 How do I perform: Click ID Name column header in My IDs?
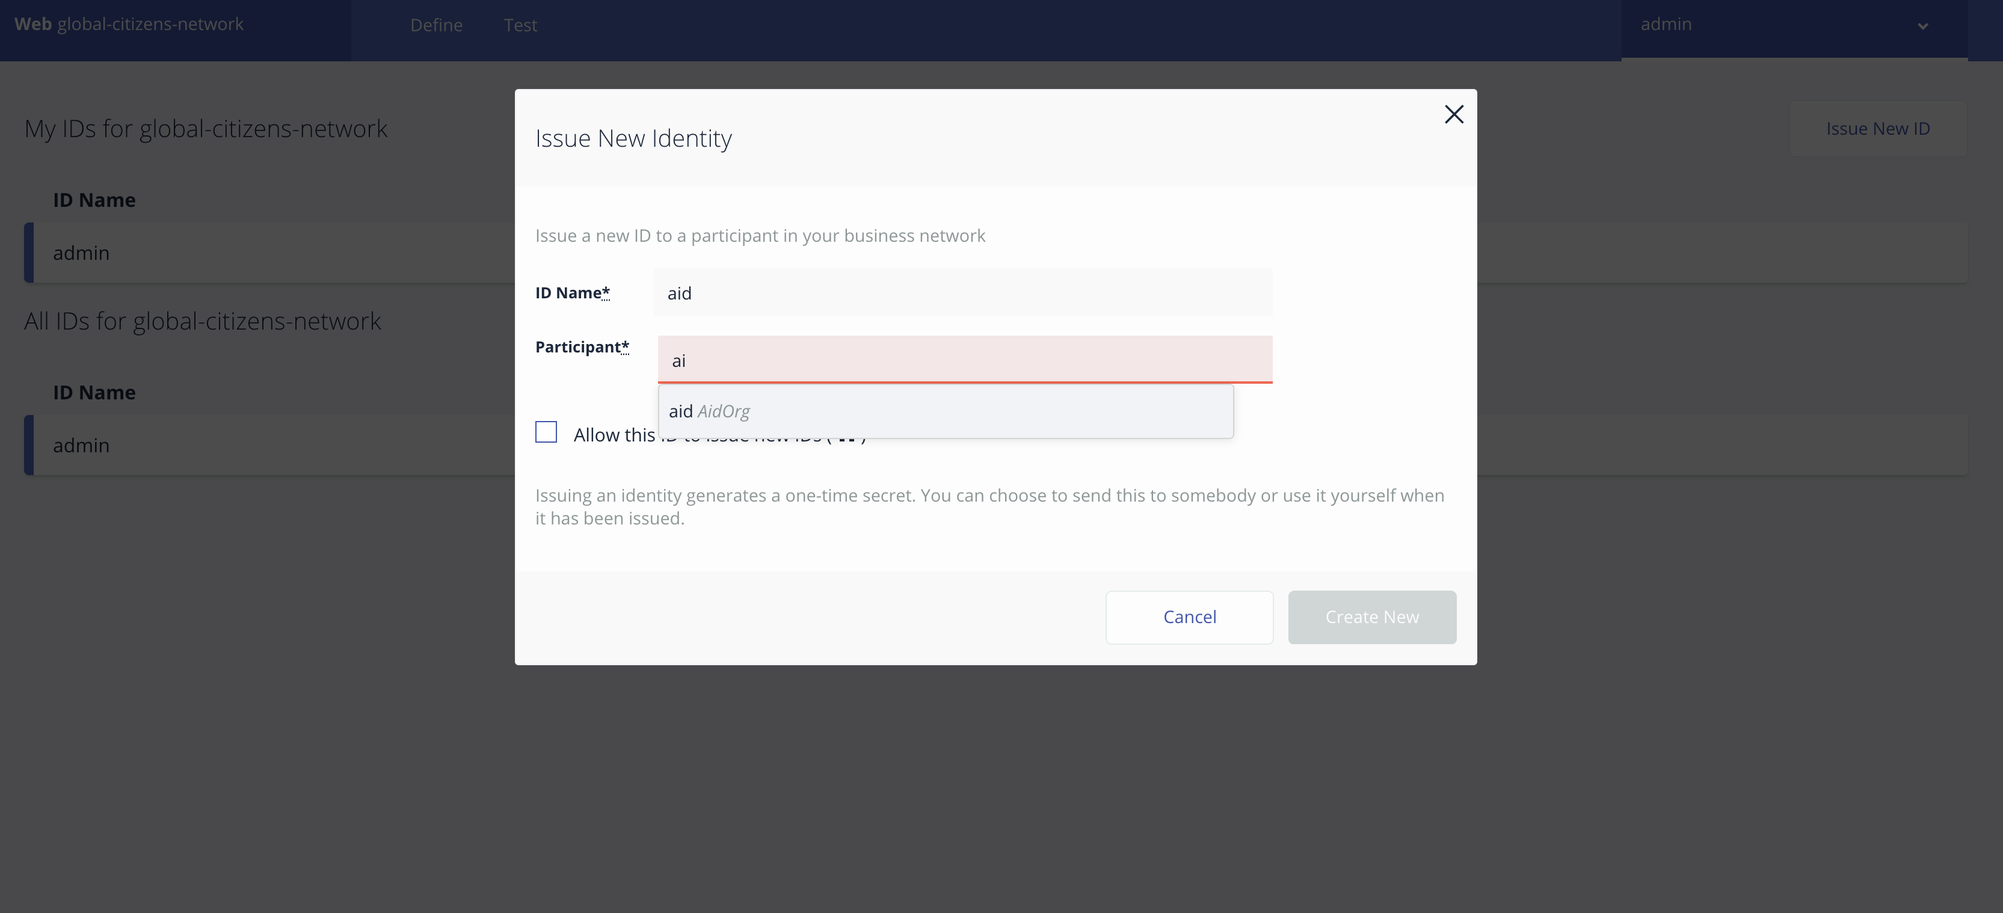coord(94,201)
